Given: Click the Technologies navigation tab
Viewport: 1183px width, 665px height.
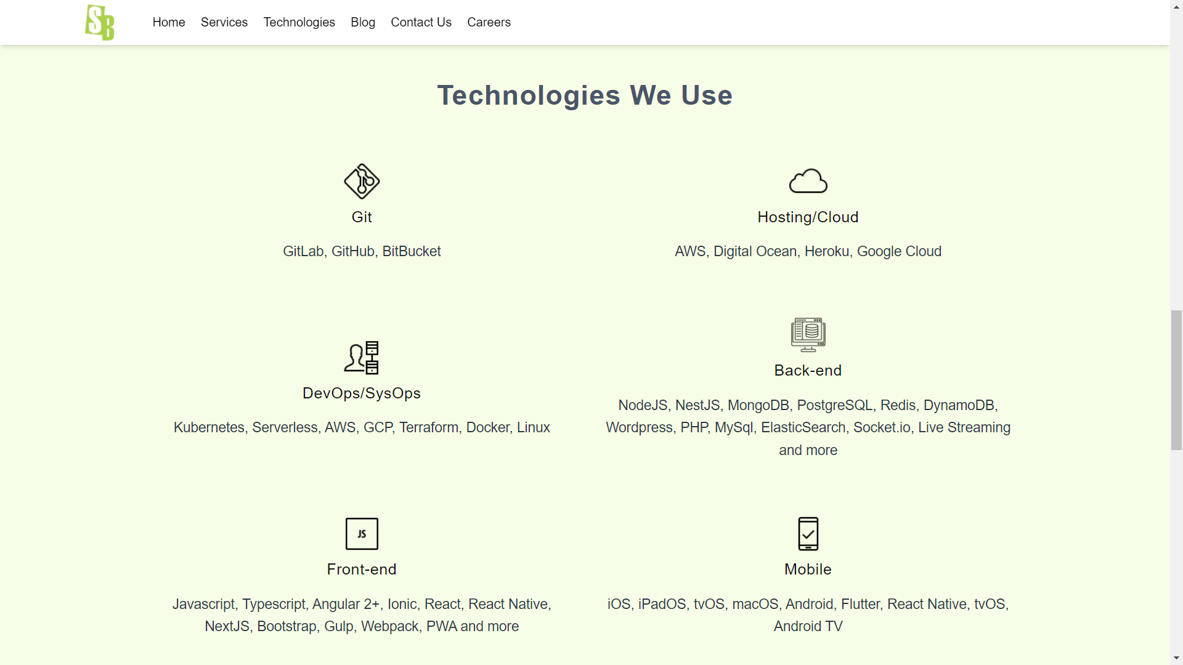Looking at the screenshot, I should click(x=299, y=22).
